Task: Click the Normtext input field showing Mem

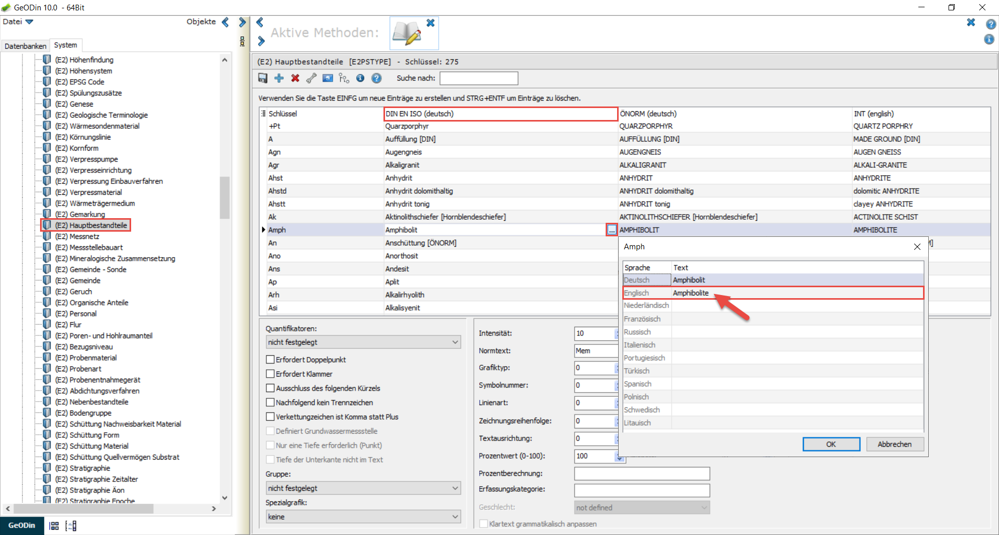Action: click(x=596, y=351)
